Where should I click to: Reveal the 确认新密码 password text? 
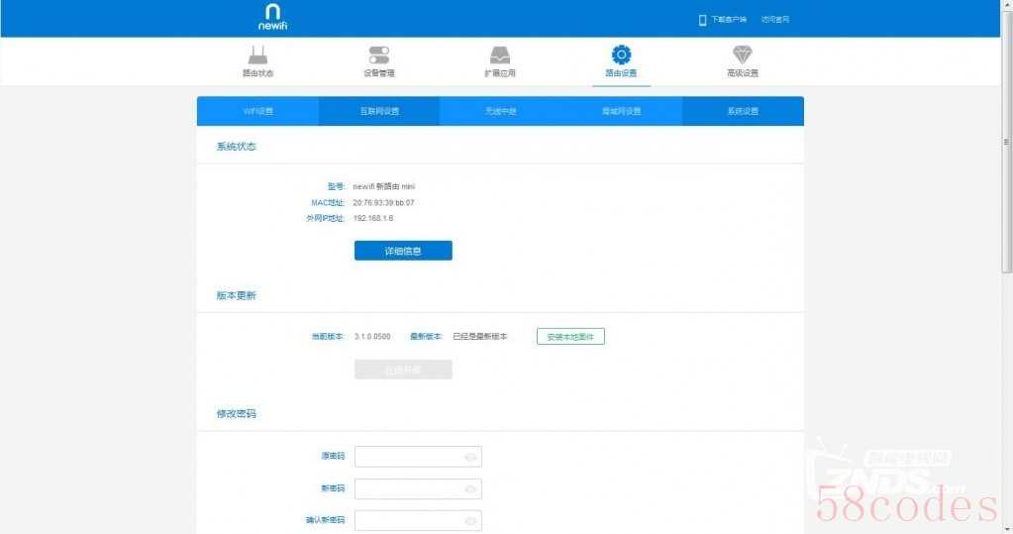pos(470,521)
